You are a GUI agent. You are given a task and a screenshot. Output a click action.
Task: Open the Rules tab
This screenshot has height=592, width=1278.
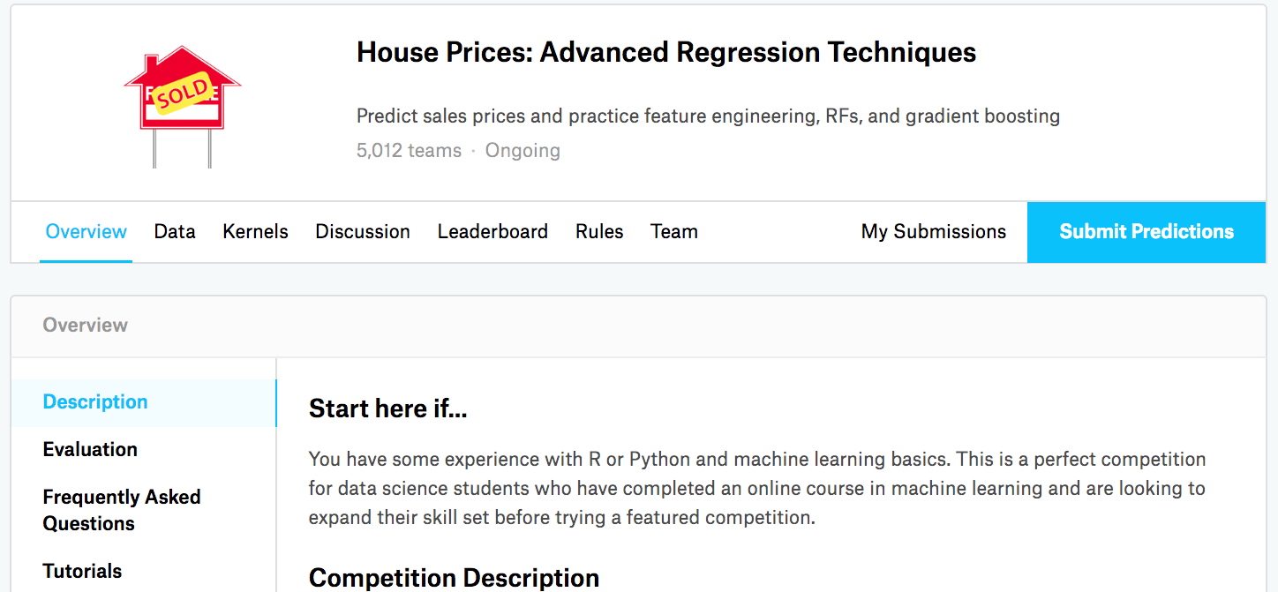(x=599, y=232)
